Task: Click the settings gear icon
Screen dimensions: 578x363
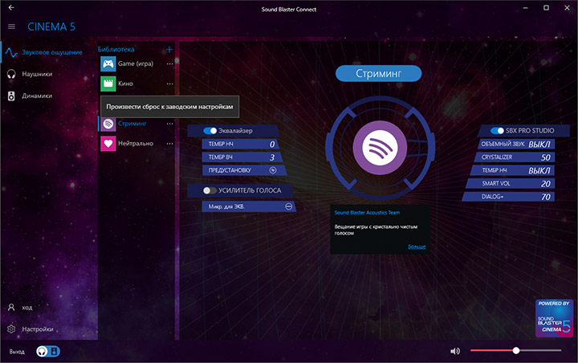Action: click(x=11, y=329)
